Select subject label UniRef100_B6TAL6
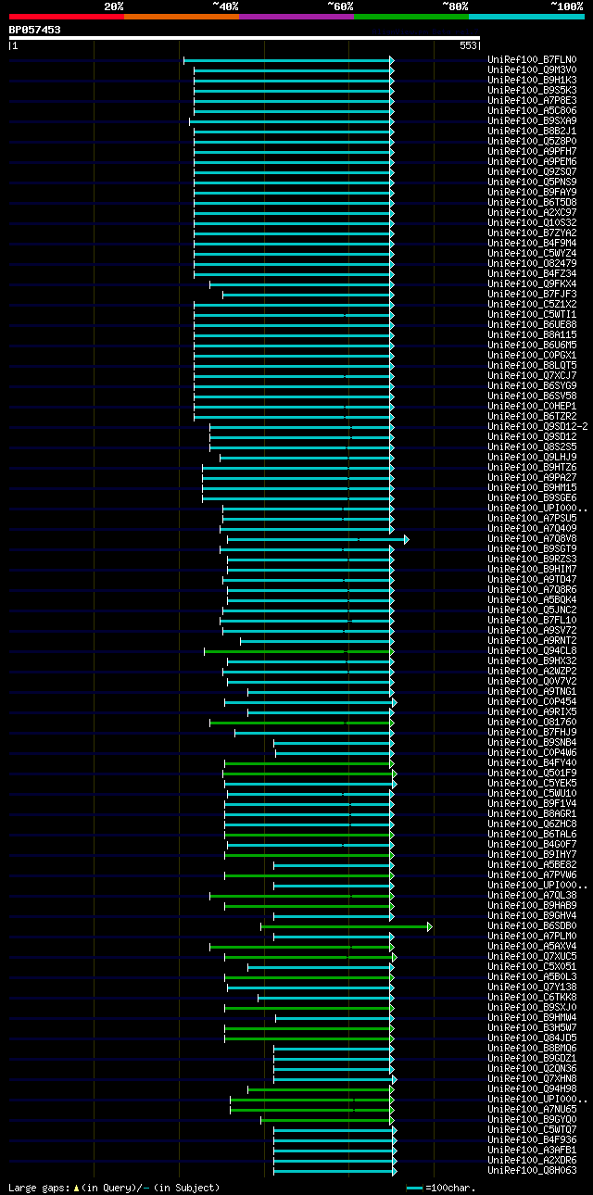The height and width of the screenshot is (1195, 593). point(532,835)
